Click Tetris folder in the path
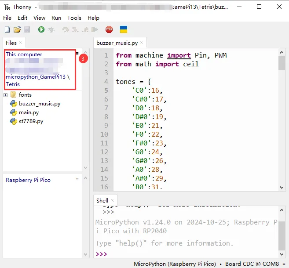The height and width of the screenshot is (268, 289). click(13, 84)
